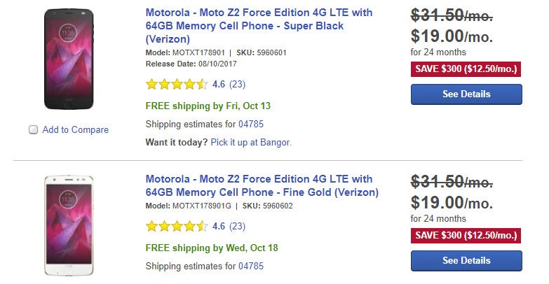Click the SAVE $300 badge for Super Black

(466, 69)
